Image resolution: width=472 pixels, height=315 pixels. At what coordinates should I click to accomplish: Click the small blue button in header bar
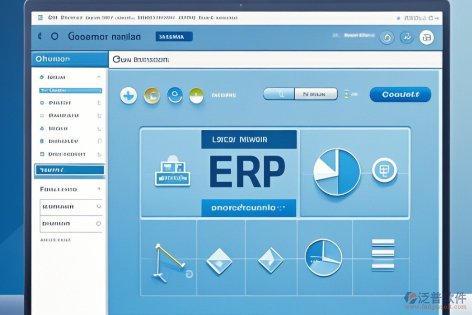[174, 37]
